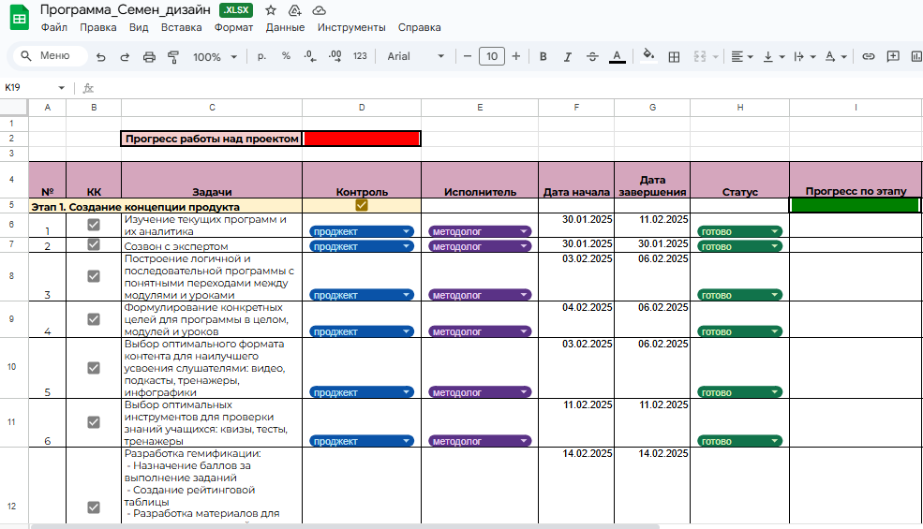The image size is (923, 529).
Task: Toggle KK checkbox for task 1
Action: pyautogui.click(x=94, y=225)
